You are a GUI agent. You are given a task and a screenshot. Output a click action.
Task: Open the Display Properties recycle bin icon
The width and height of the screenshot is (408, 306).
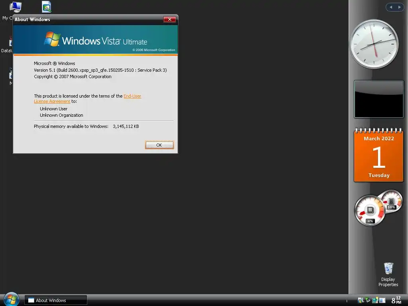388,275
